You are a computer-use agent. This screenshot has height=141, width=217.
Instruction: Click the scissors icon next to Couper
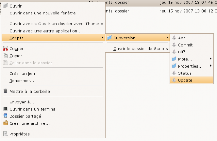coord(5,48)
